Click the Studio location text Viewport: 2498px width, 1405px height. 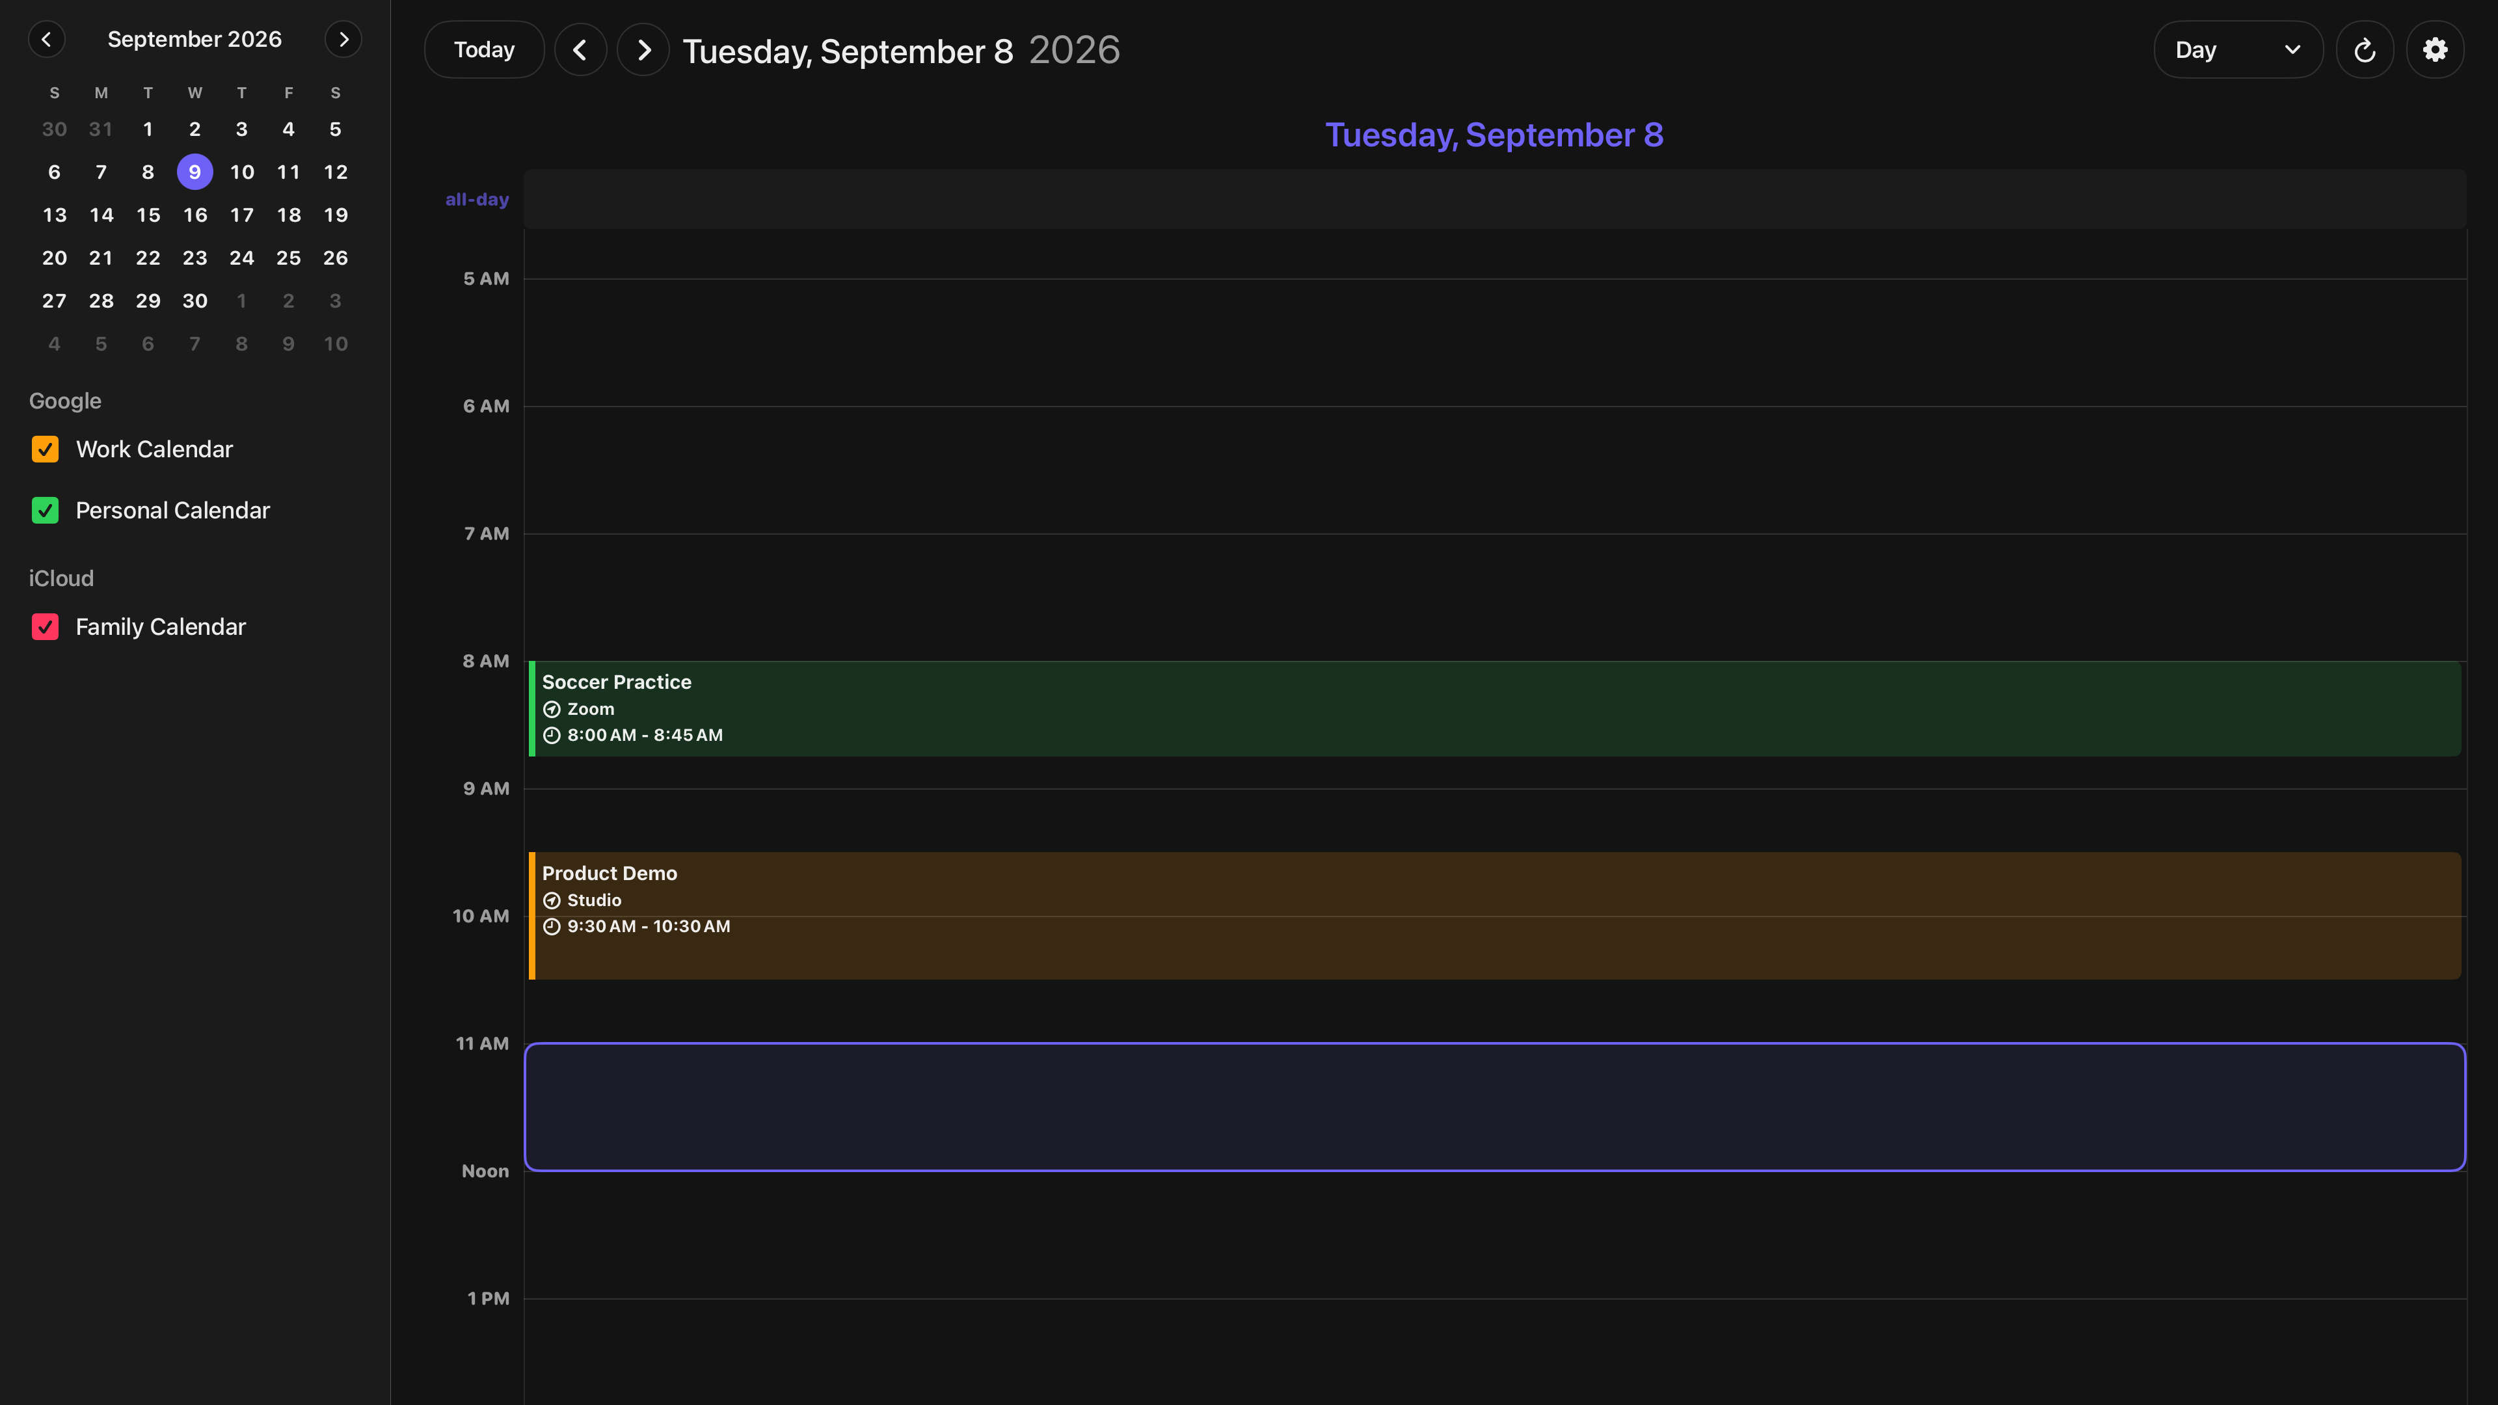pos(595,900)
